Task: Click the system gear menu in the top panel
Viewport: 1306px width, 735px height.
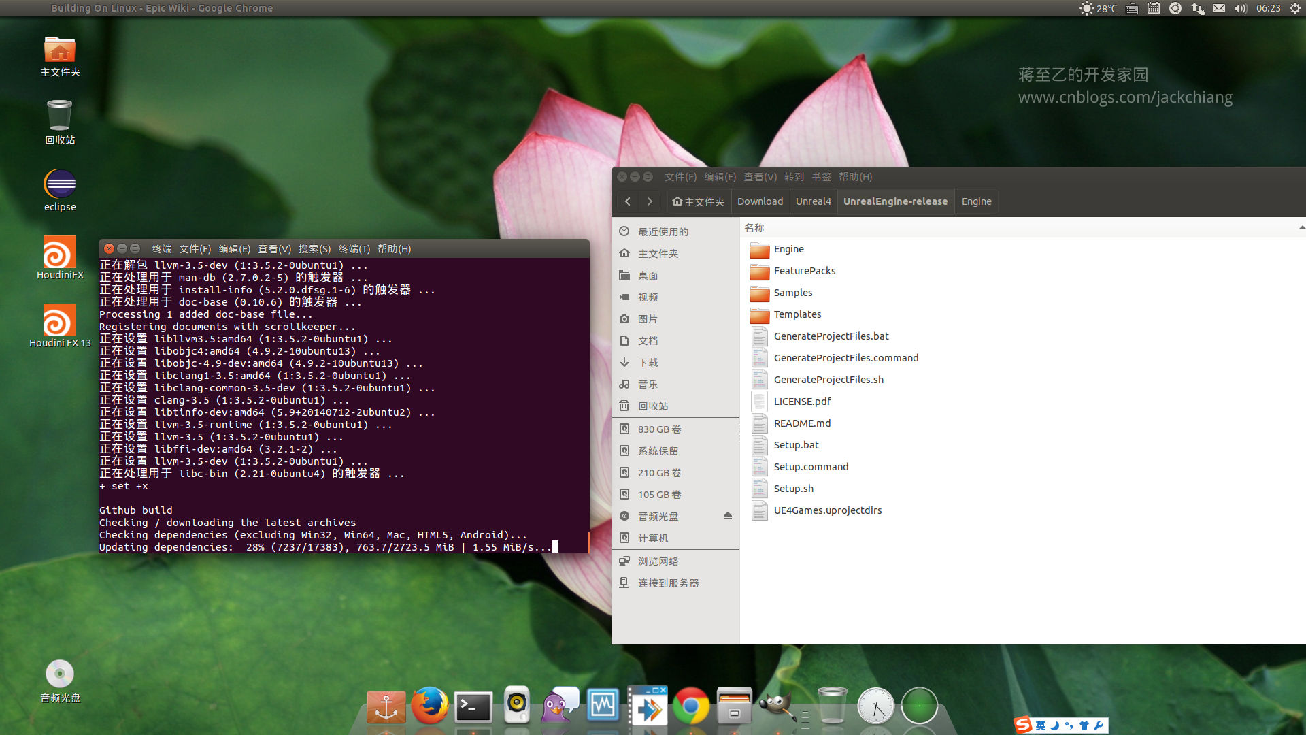Action: (x=1294, y=8)
